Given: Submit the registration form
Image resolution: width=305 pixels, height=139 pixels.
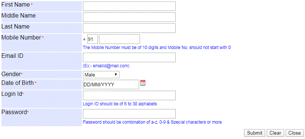Looking at the screenshot, I should tap(255, 133).
